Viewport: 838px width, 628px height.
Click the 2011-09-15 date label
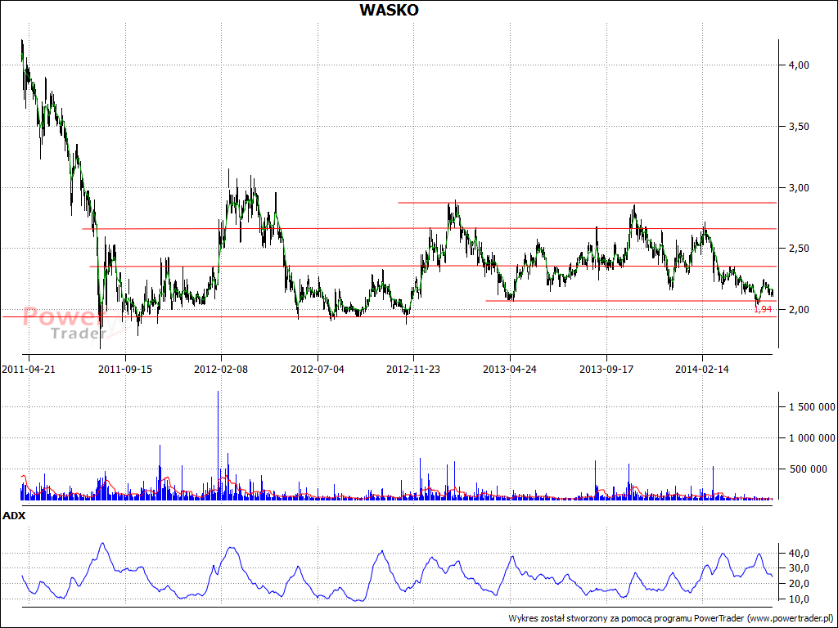(125, 369)
